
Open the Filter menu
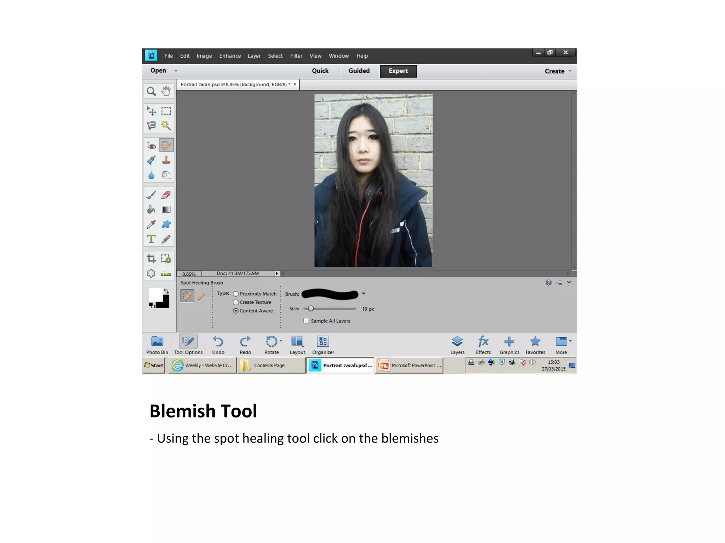pos(296,56)
